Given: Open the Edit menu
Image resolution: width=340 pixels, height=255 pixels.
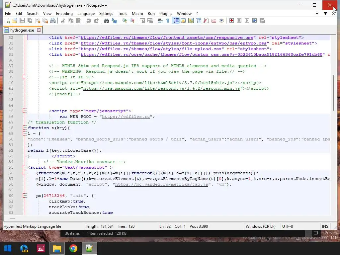Looking at the screenshot, I should click(x=19, y=13).
